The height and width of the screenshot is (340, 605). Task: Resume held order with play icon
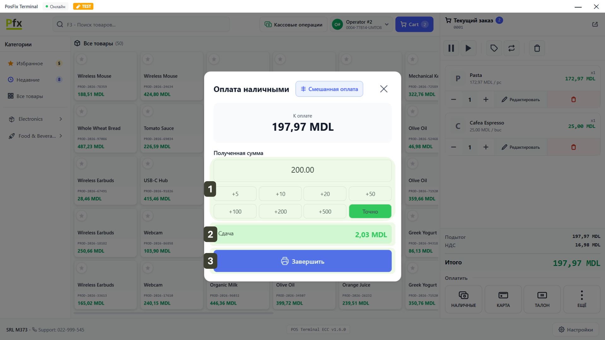click(468, 48)
